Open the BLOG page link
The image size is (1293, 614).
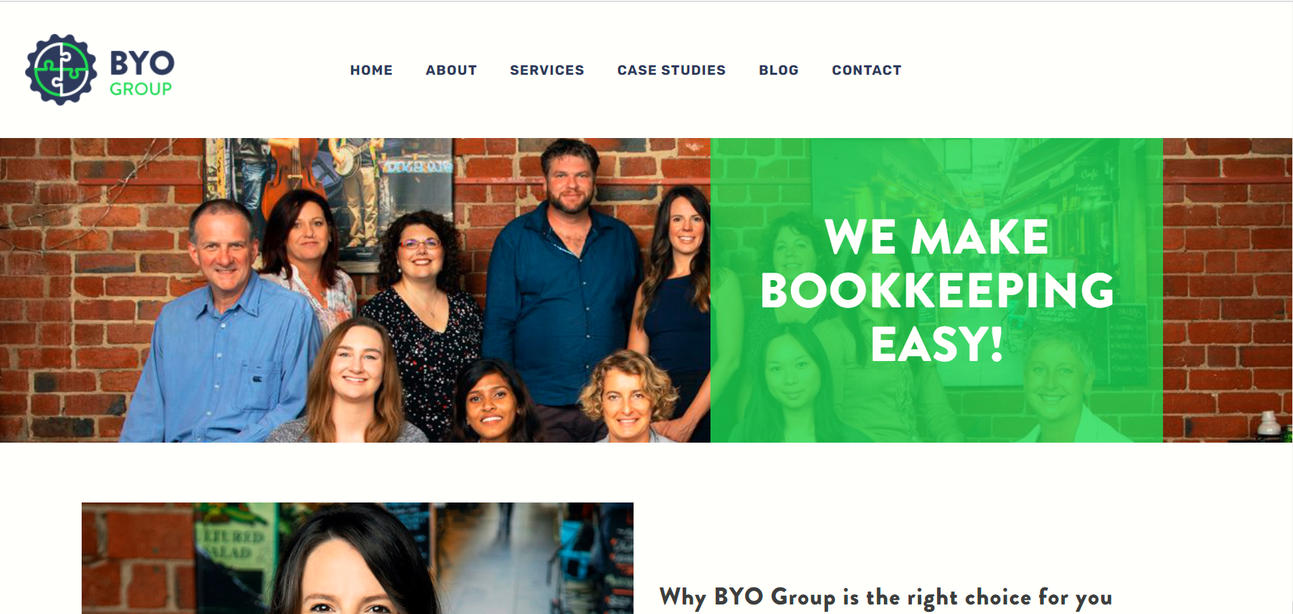coord(779,70)
